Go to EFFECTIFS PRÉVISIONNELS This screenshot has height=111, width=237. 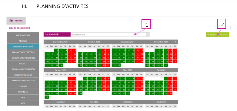(23, 58)
